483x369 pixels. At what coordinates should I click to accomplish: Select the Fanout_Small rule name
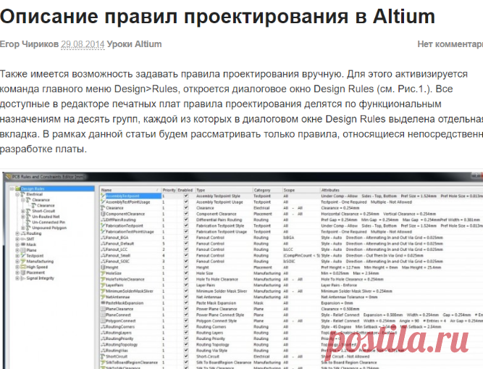[x=117, y=255]
